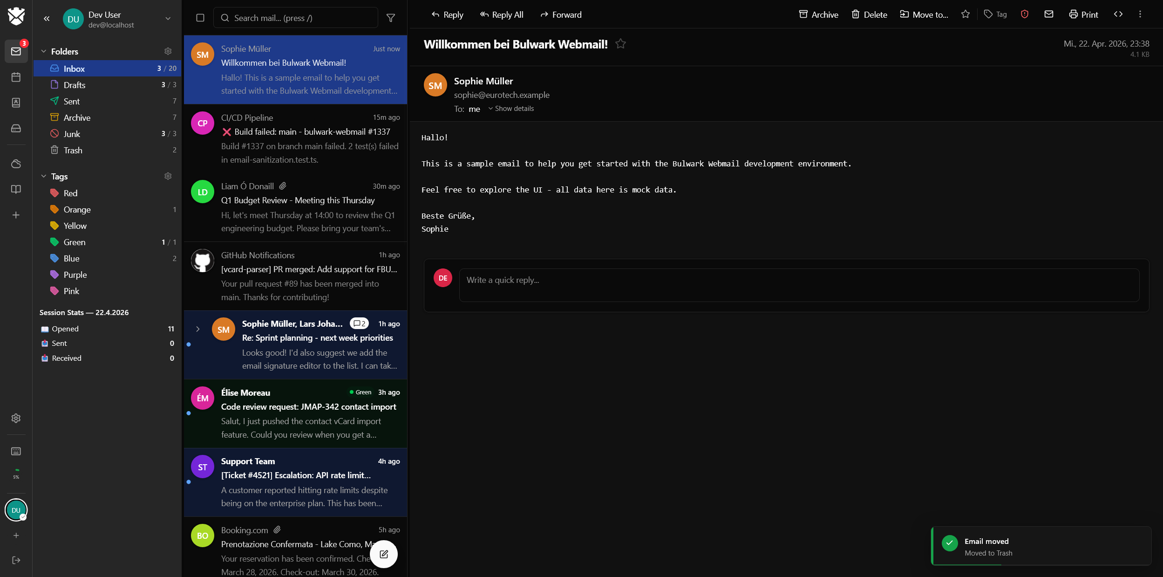Toggle the star in the top toolbar
Screen dimensions: 1163x577
pos(966,14)
